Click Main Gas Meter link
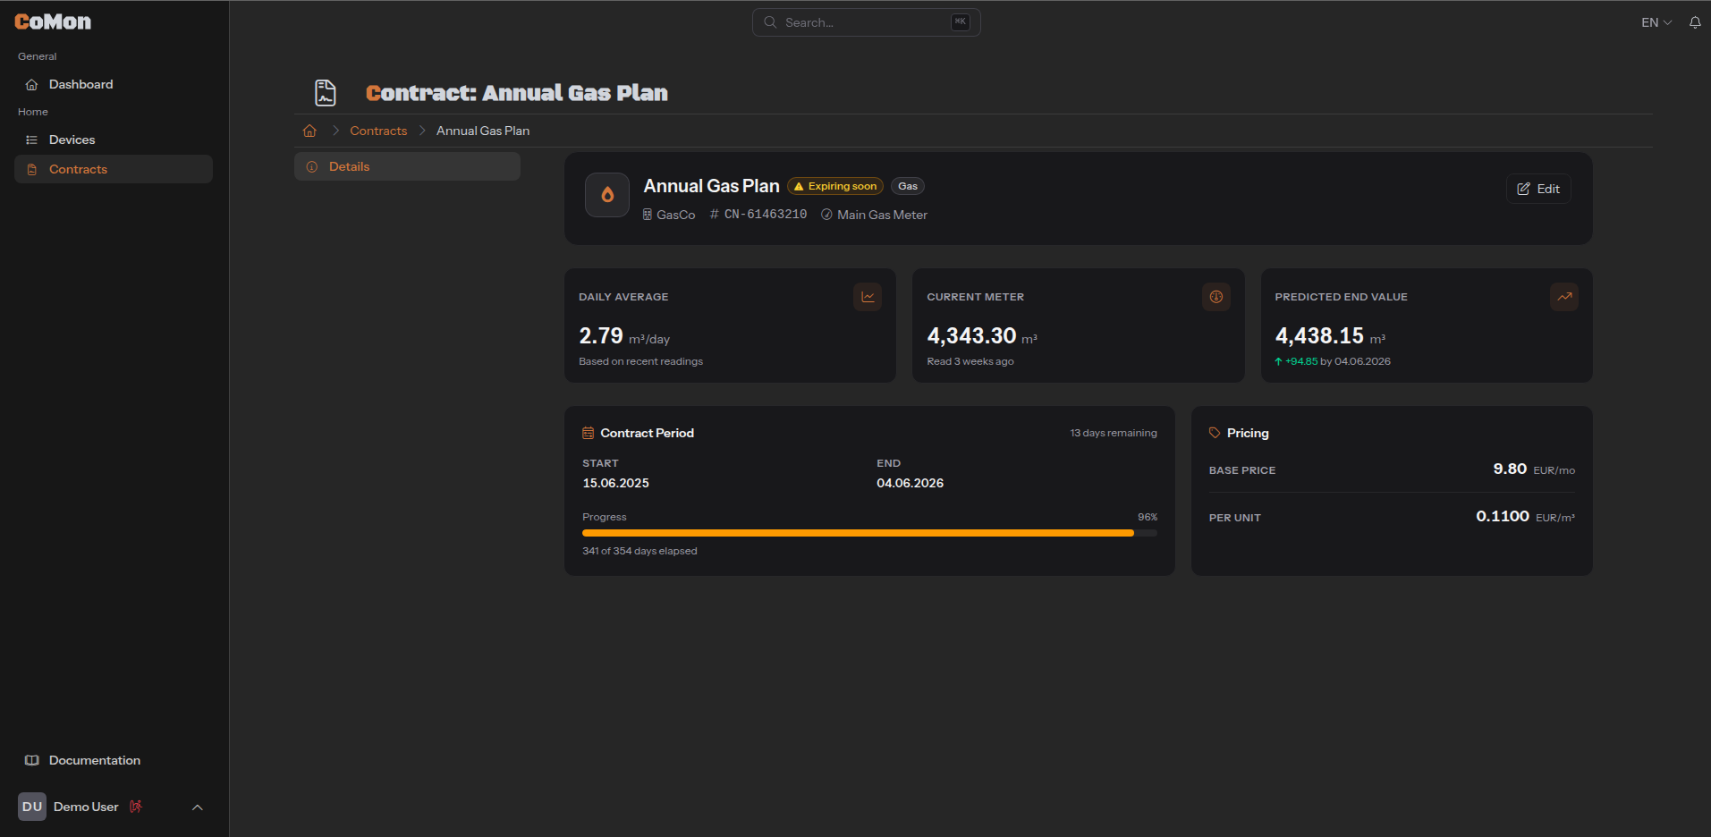The height and width of the screenshot is (837, 1711). coord(875,215)
